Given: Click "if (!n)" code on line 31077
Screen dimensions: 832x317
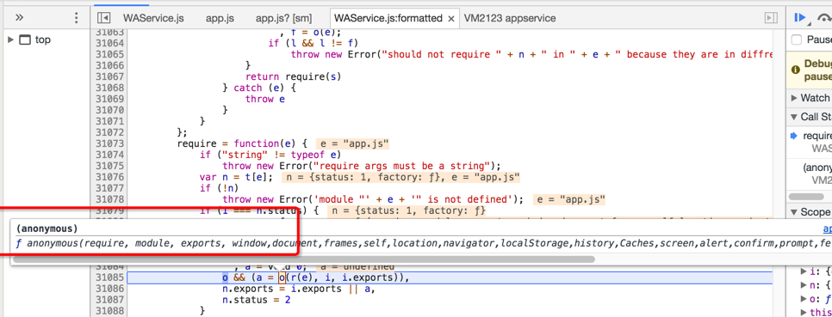Looking at the screenshot, I should click(x=219, y=188).
